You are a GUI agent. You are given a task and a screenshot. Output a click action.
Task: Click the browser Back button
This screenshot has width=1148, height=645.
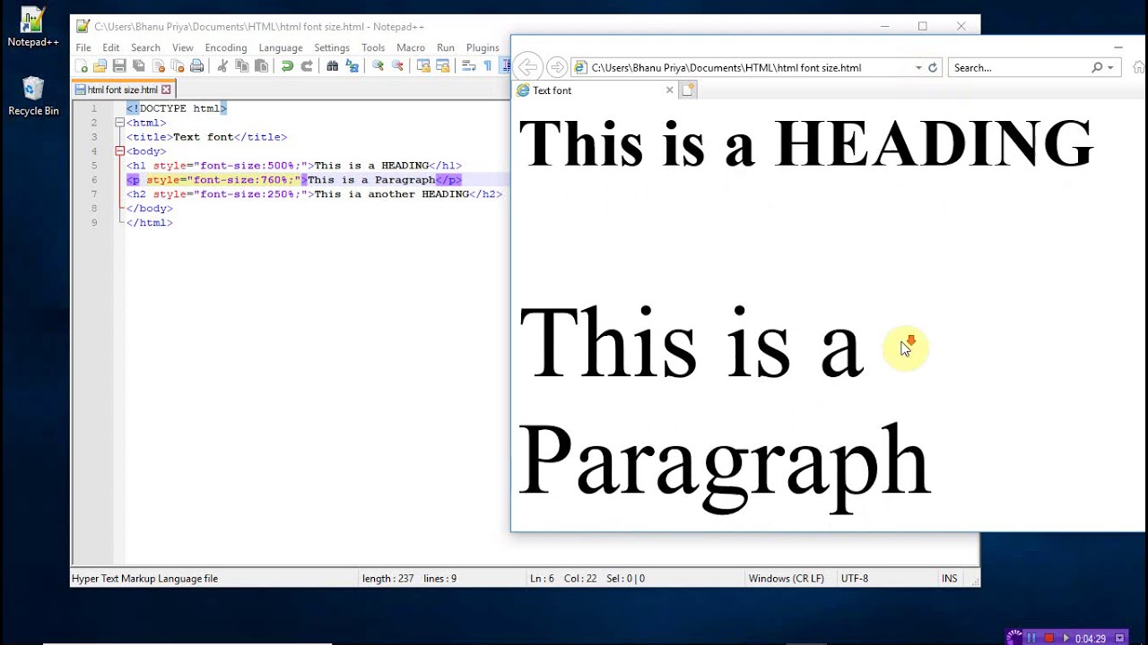point(527,67)
